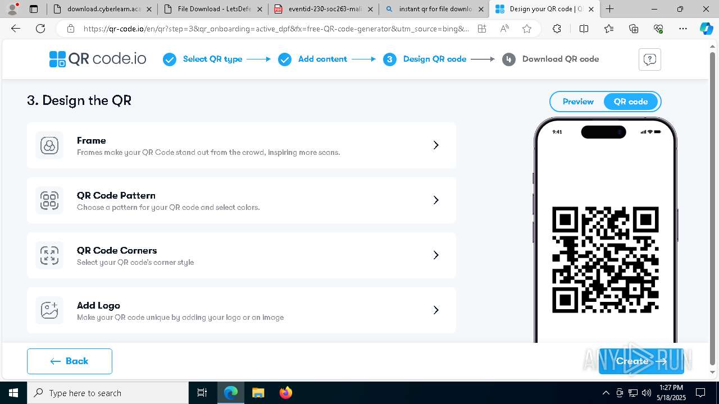
Task: Launch Firefox from the taskbar
Action: point(285,393)
